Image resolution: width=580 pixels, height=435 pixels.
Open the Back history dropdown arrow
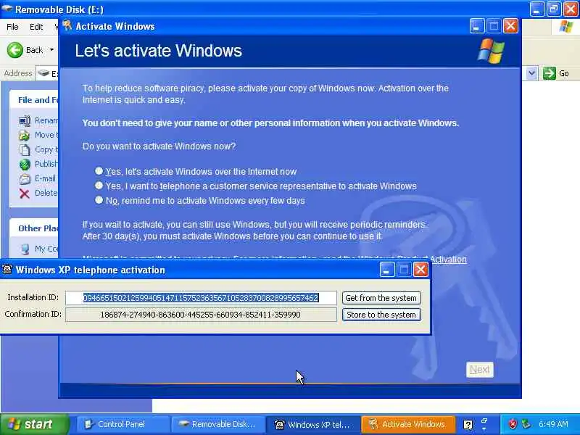51,50
